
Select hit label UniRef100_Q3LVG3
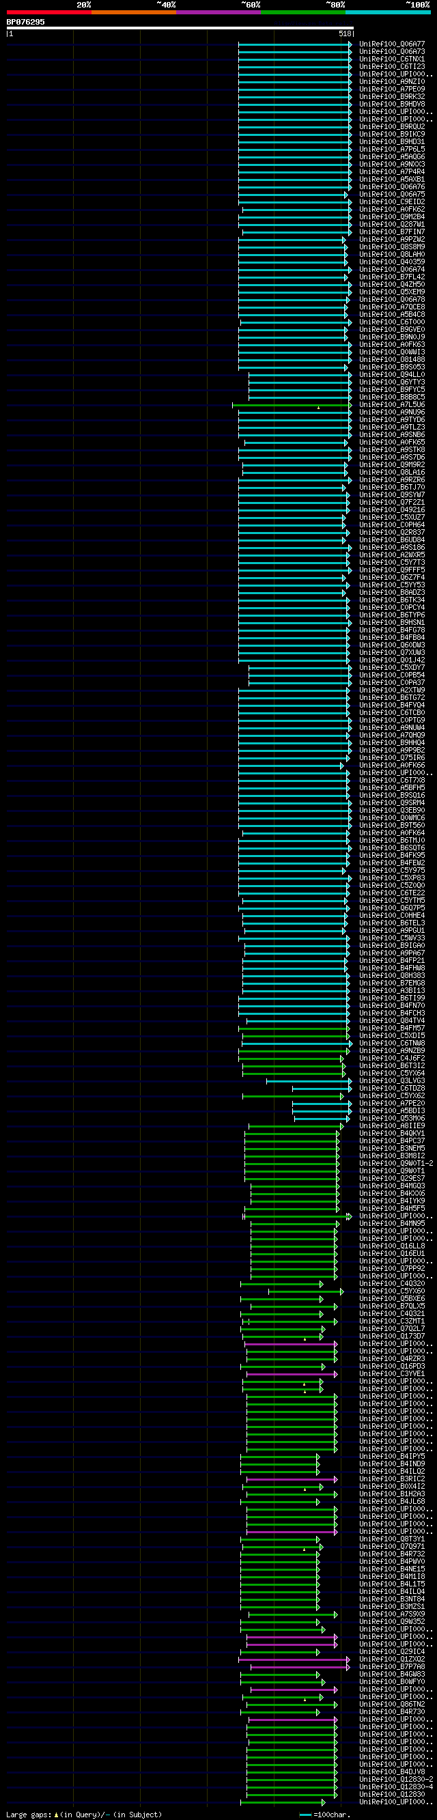(x=392, y=1080)
